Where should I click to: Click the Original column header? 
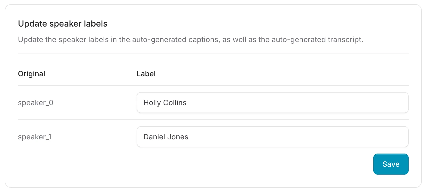click(31, 74)
